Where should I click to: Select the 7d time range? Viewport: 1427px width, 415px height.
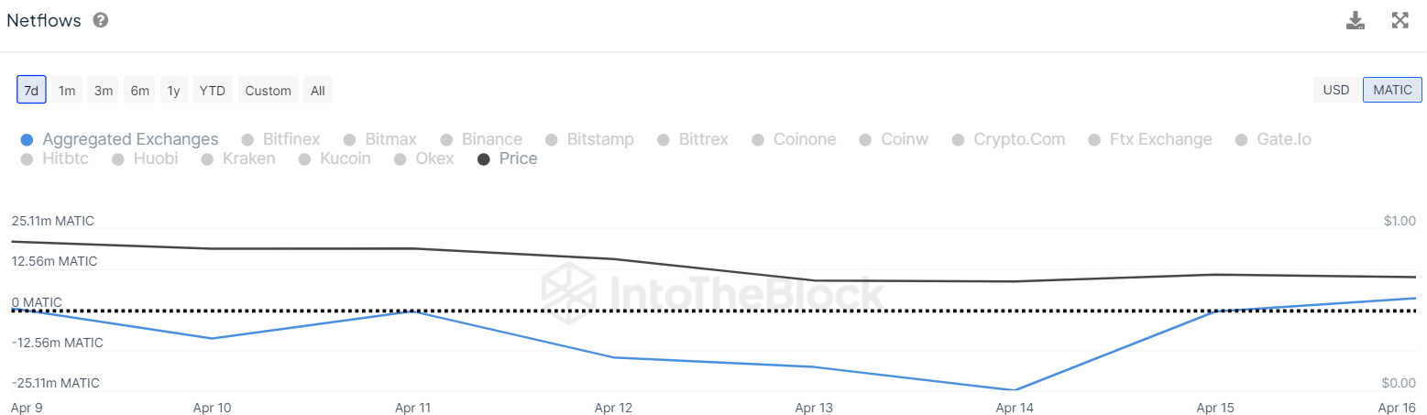click(x=31, y=90)
